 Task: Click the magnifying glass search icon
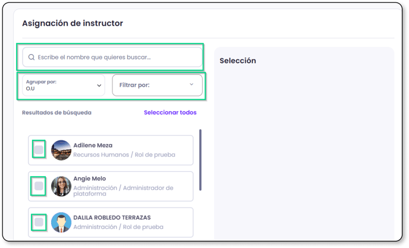point(32,57)
